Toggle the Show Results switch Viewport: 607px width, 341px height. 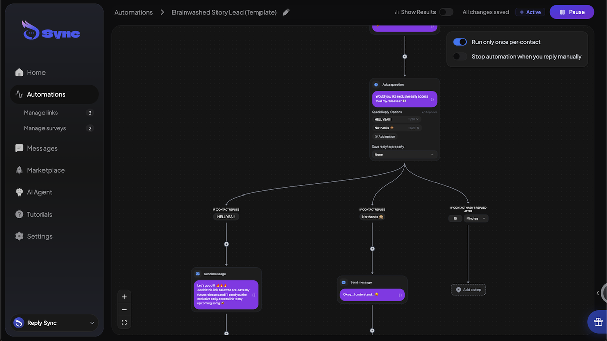[446, 12]
